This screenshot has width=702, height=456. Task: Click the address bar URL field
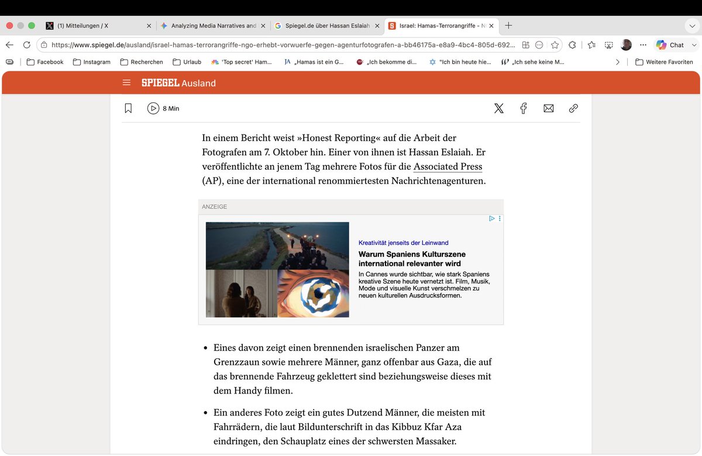click(x=283, y=45)
